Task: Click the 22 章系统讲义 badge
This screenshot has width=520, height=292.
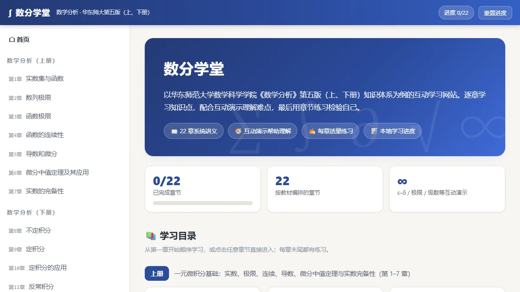Action: 194,131
